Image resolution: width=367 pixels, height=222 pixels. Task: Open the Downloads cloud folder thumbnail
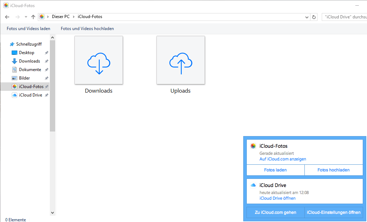[x=99, y=60]
